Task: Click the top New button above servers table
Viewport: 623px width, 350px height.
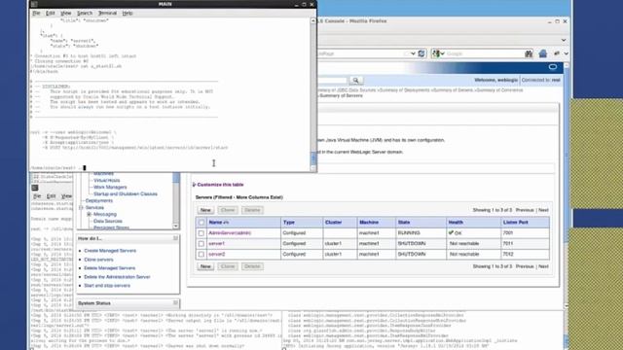Action: click(x=205, y=210)
